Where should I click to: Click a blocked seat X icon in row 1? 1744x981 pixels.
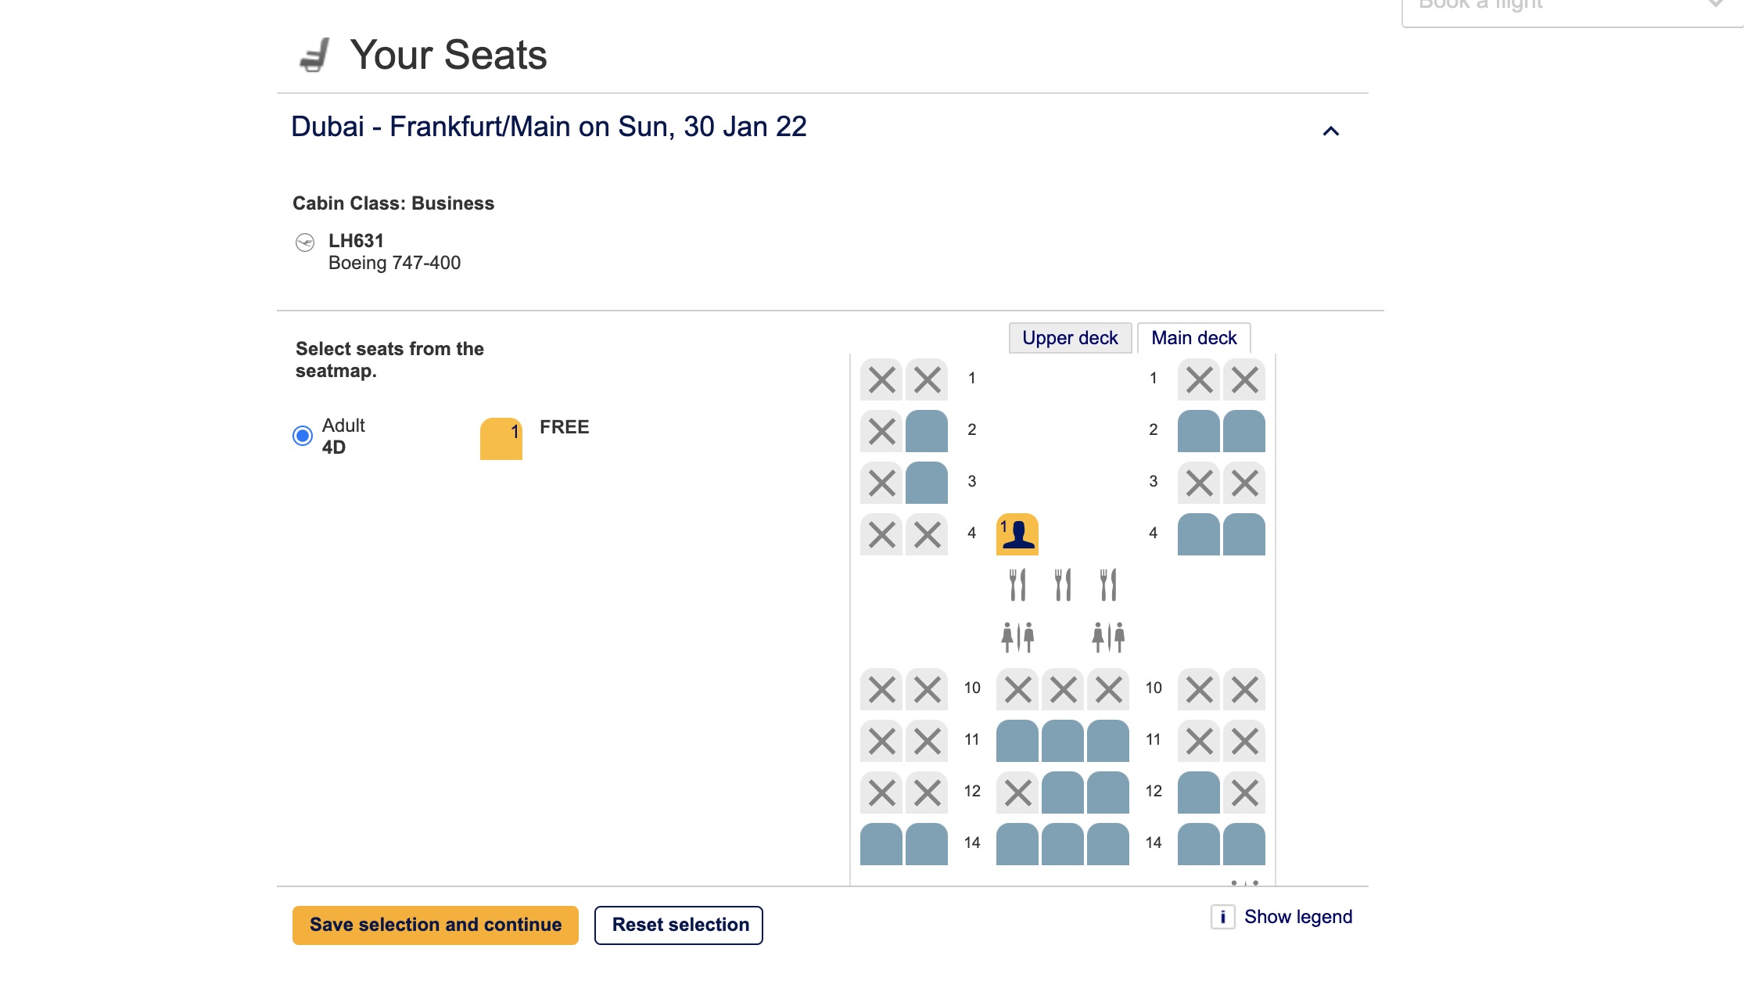coord(881,379)
